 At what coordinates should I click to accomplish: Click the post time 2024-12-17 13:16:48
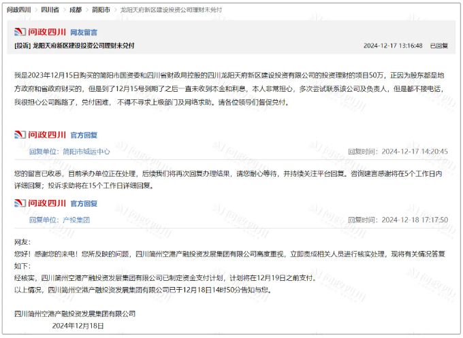coord(393,46)
